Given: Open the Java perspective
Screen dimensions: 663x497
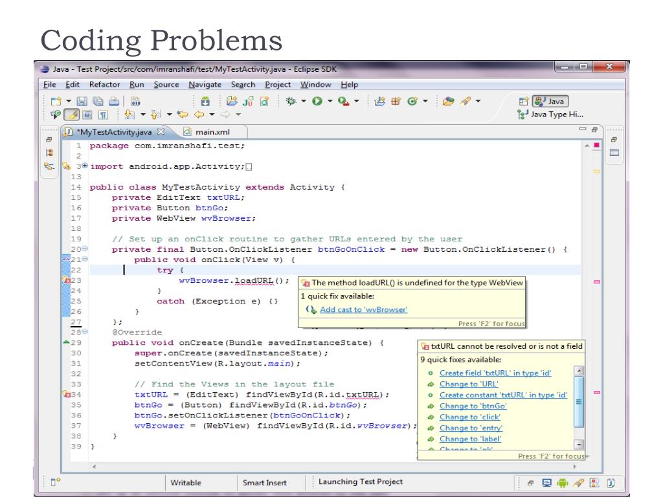Looking at the screenshot, I should click(x=550, y=102).
